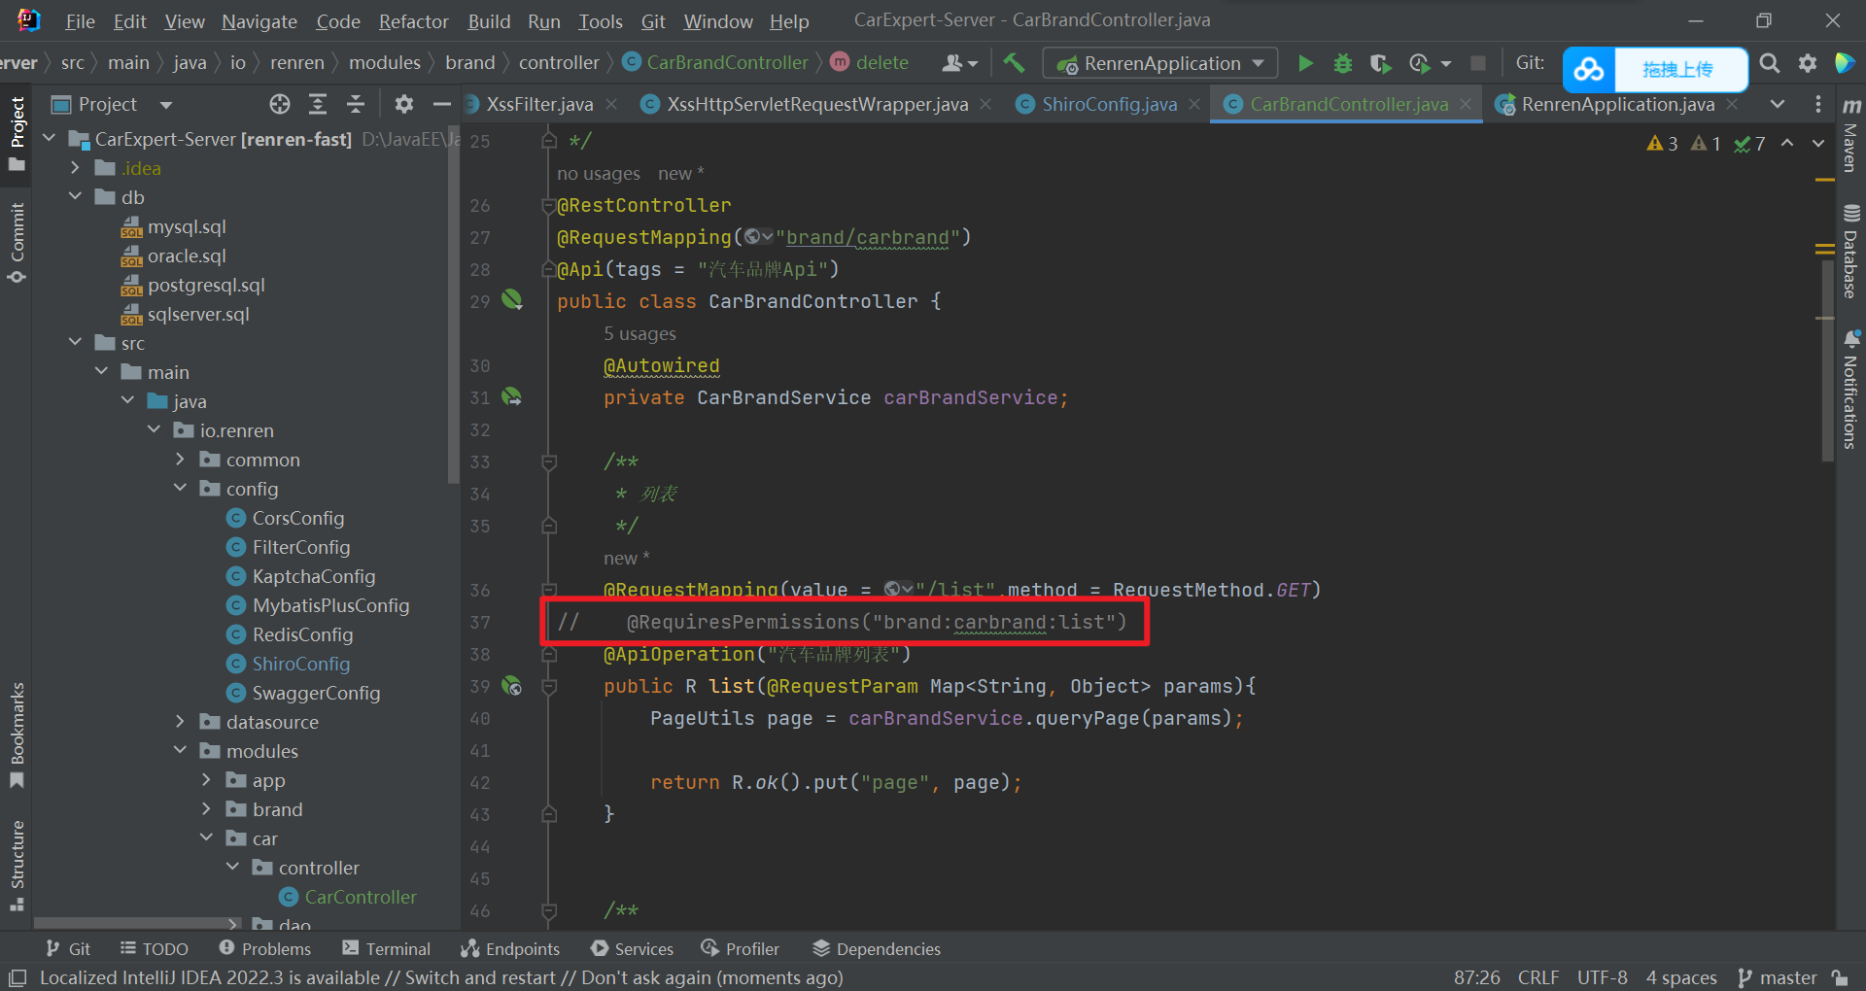The height and width of the screenshot is (991, 1866).
Task: Go to next highlighted error arrow
Action: click(x=1818, y=144)
